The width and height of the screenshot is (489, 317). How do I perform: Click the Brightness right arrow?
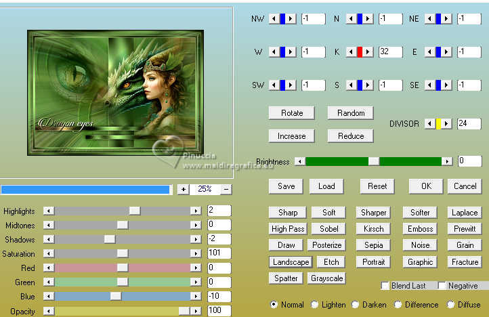point(447,161)
